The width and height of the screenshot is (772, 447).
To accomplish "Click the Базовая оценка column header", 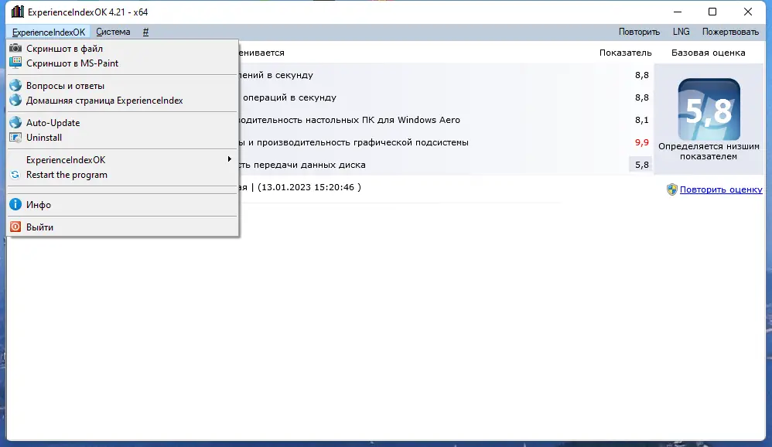I will [708, 53].
